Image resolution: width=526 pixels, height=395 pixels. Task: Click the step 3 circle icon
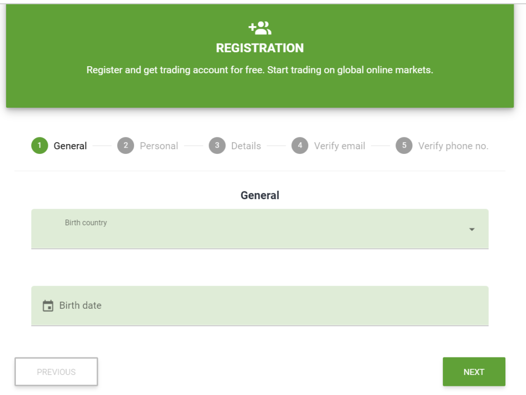tap(217, 145)
